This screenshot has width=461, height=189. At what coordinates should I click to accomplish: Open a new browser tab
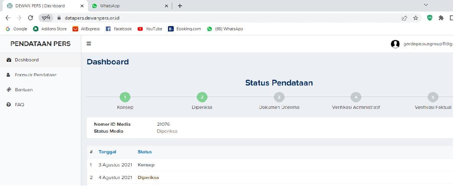point(180,6)
